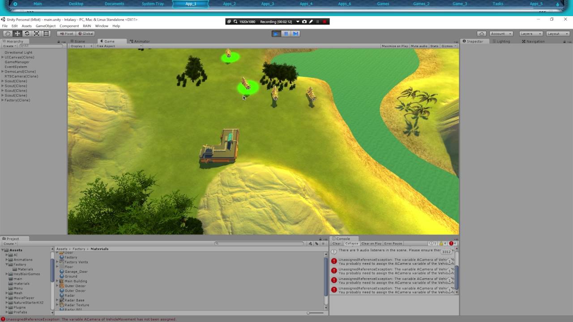Click Factory in the Project breadcrumb
This screenshot has width=573, height=322.
click(x=79, y=249)
